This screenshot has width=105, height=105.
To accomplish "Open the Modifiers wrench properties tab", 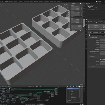I will (x=86, y=39).
